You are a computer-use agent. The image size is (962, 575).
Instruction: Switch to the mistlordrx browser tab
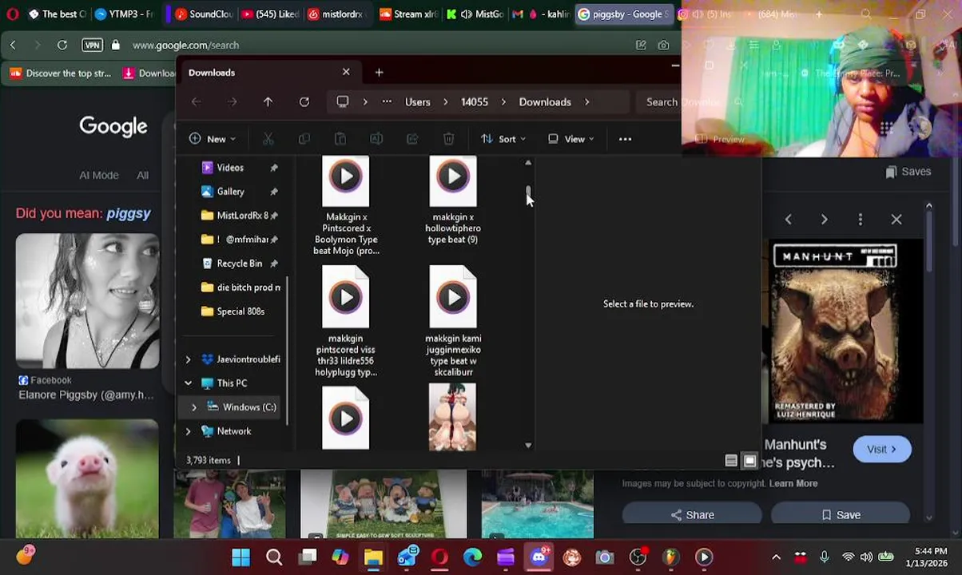tap(336, 14)
